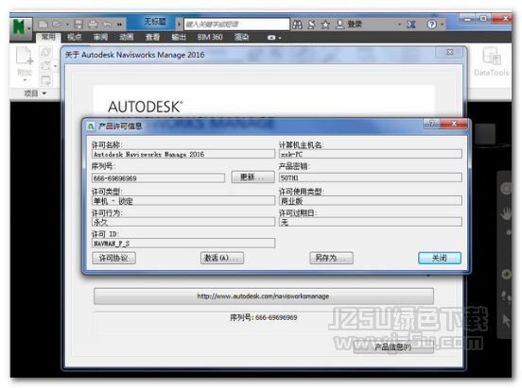Click the 许可名称 field Autodesk Navisworks Manage 2016
The height and width of the screenshot is (388, 522).
tap(183, 154)
